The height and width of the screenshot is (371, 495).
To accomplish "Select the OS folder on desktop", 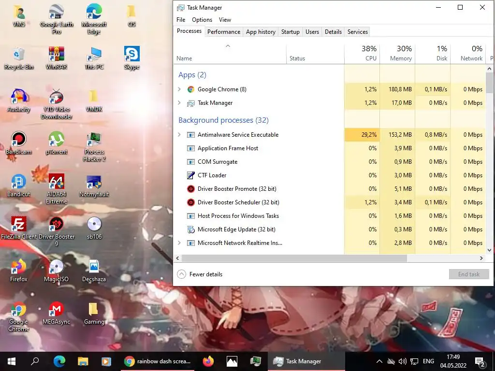I will (x=131, y=16).
